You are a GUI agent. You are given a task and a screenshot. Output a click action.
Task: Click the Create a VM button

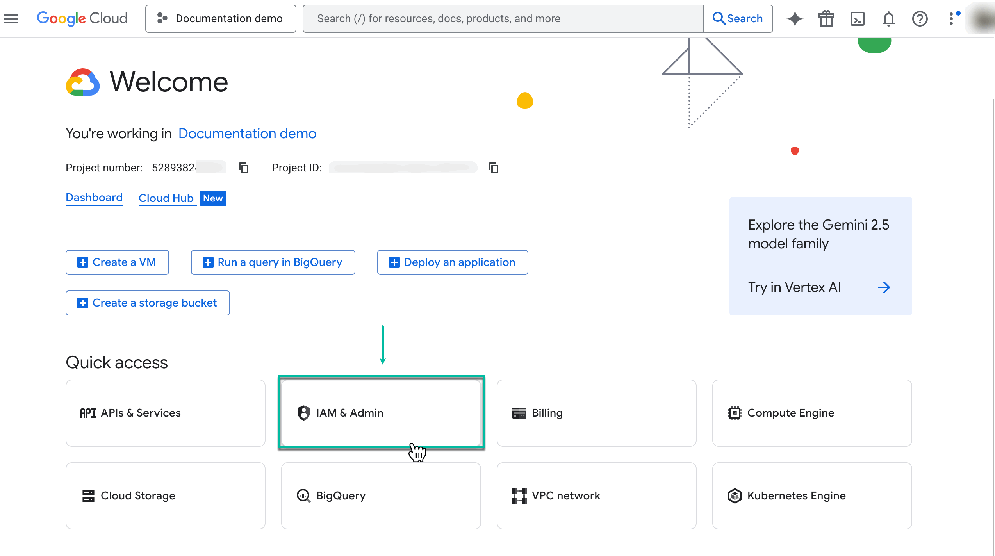[117, 262]
